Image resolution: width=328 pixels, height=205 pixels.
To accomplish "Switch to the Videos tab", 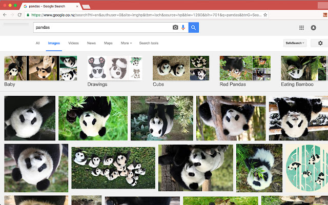I will [x=73, y=44].
